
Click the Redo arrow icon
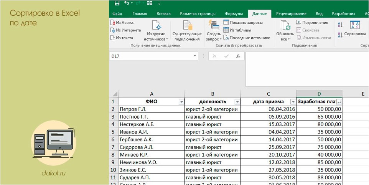138,3
